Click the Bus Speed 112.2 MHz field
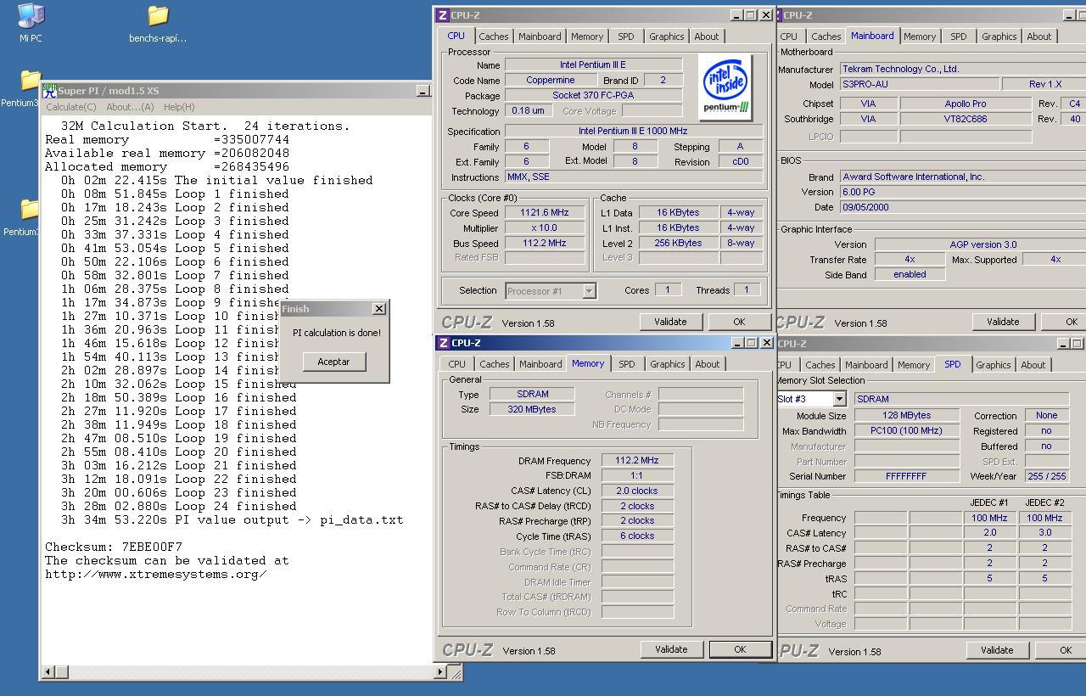 (x=545, y=244)
